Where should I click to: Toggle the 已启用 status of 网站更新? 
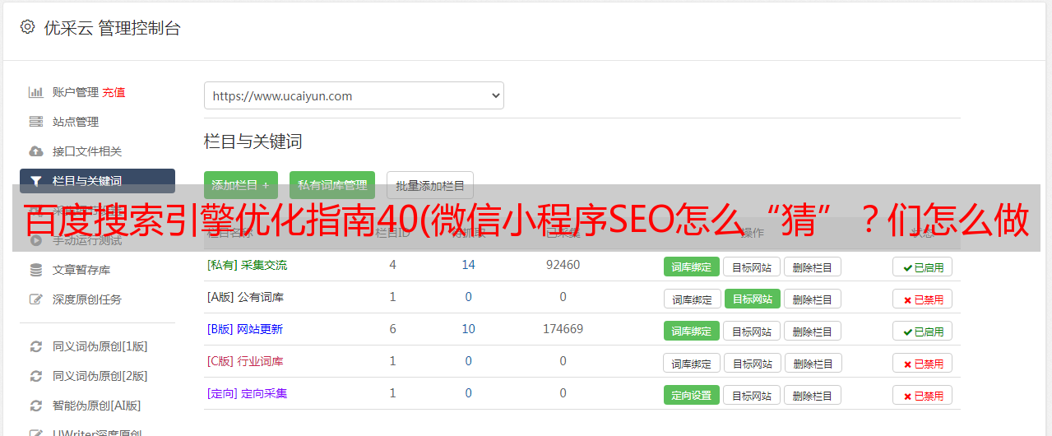coord(923,331)
